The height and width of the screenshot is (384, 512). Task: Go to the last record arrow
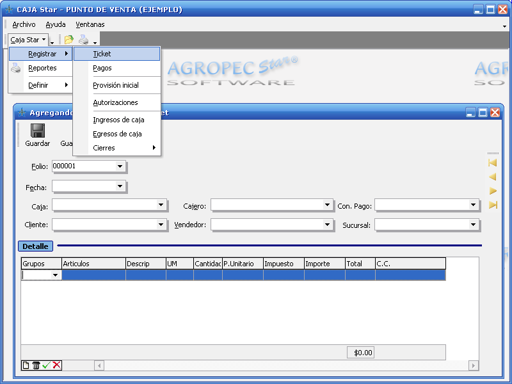(493, 205)
